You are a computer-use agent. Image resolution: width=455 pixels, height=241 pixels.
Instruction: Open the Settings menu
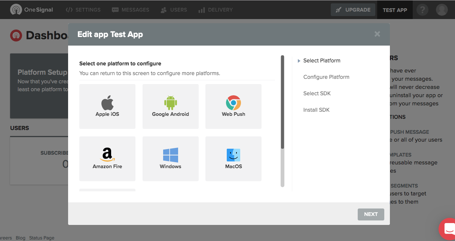click(x=83, y=10)
